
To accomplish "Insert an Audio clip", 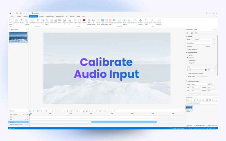I will pyautogui.click(x=75, y=21).
